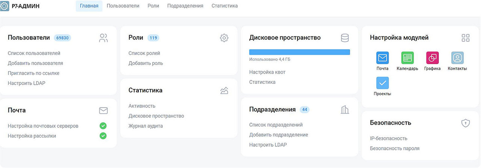The height and width of the screenshot is (168, 481).
Task: Open the Графика module icon
Action: click(432, 58)
